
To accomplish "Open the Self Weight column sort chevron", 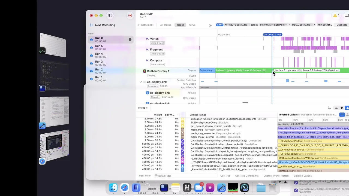I will pyautogui.click(x=177, y=115).
